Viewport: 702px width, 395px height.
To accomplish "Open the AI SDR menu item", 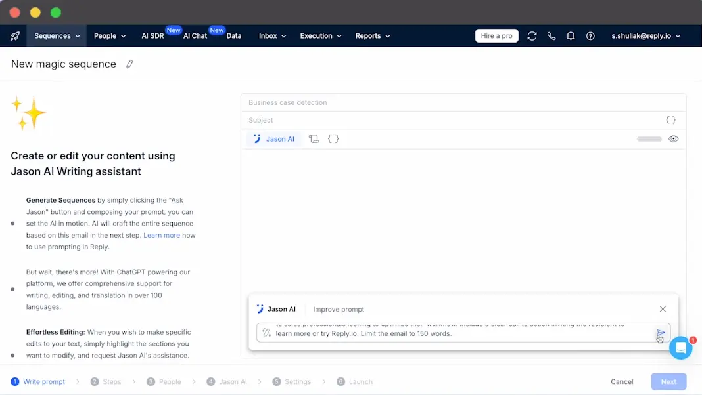I will [152, 36].
